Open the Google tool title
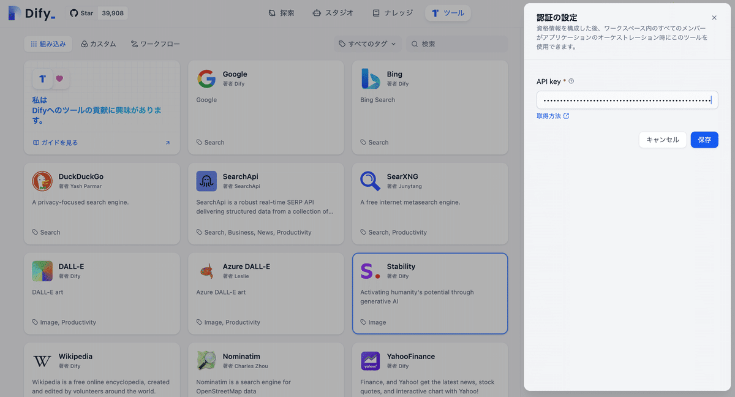 235,74
